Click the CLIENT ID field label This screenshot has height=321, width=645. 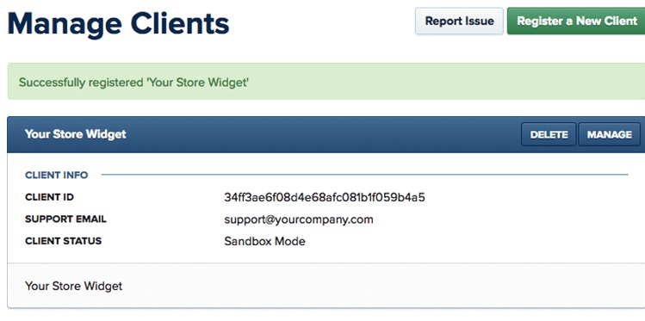(49, 197)
